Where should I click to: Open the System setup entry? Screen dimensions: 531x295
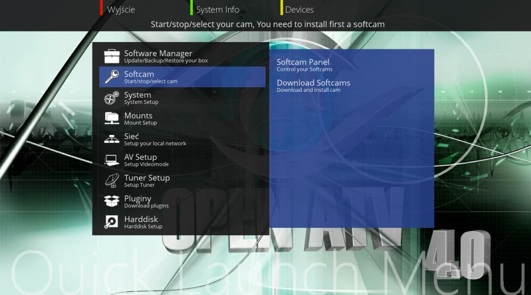coord(182,98)
